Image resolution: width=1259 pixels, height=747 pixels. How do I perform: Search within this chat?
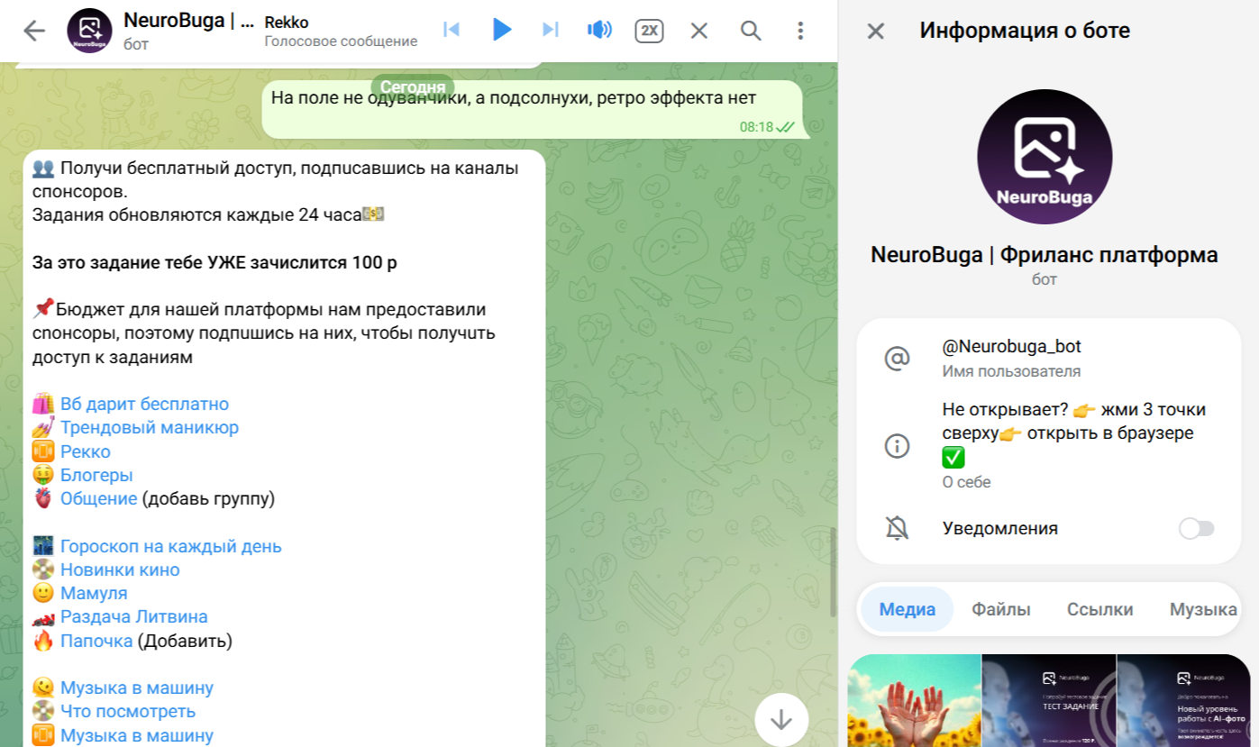pos(751,31)
